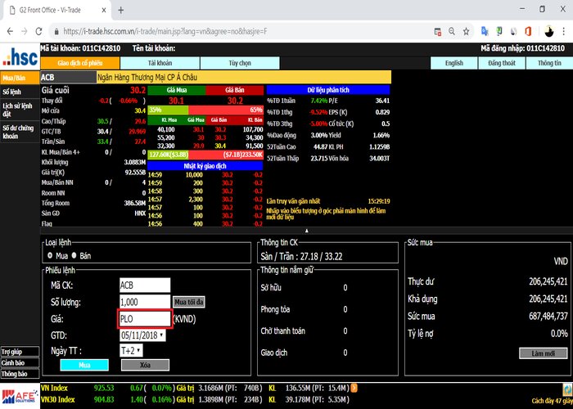Click the page install icon in address bar
This screenshot has height=409, width=573.
click(x=437, y=32)
